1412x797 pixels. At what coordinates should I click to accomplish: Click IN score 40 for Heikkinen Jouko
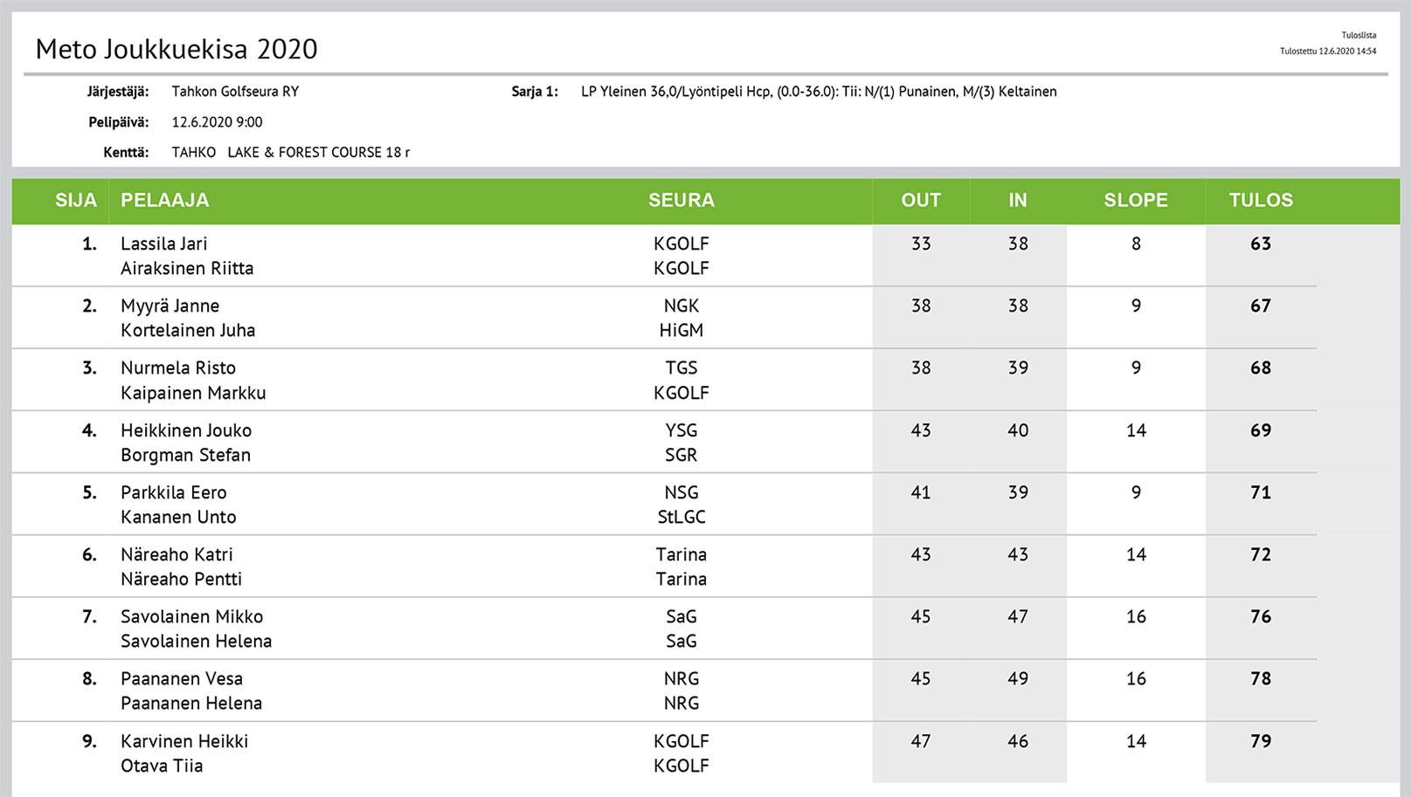tap(1018, 430)
